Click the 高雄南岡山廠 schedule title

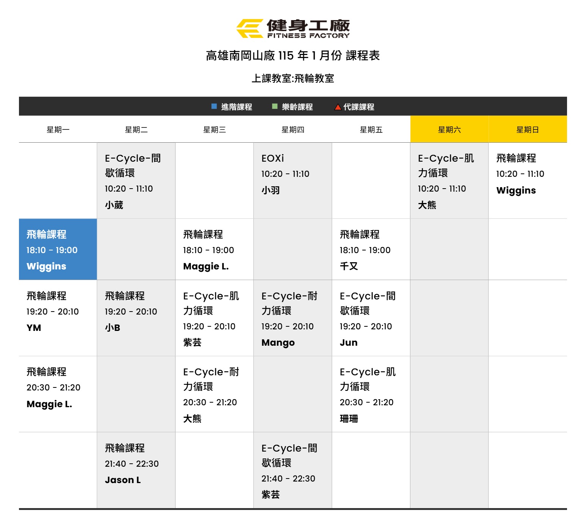293,56
